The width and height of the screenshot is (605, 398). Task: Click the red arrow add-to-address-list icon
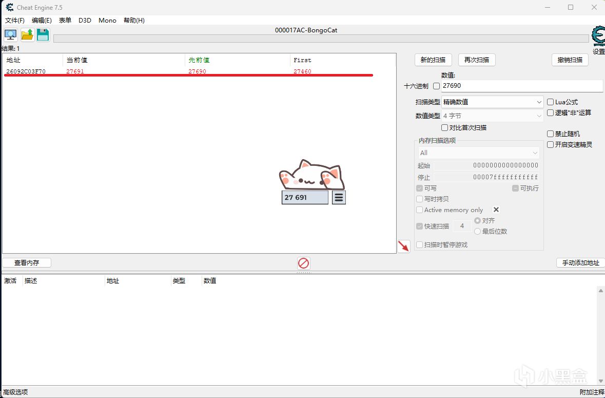[404, 247]
